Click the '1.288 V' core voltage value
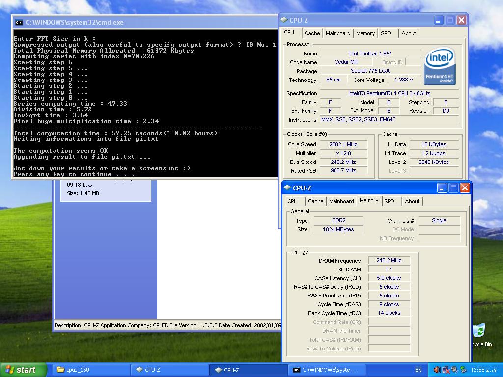This screenshot has width=503, height=377. [x=404, y=80]
